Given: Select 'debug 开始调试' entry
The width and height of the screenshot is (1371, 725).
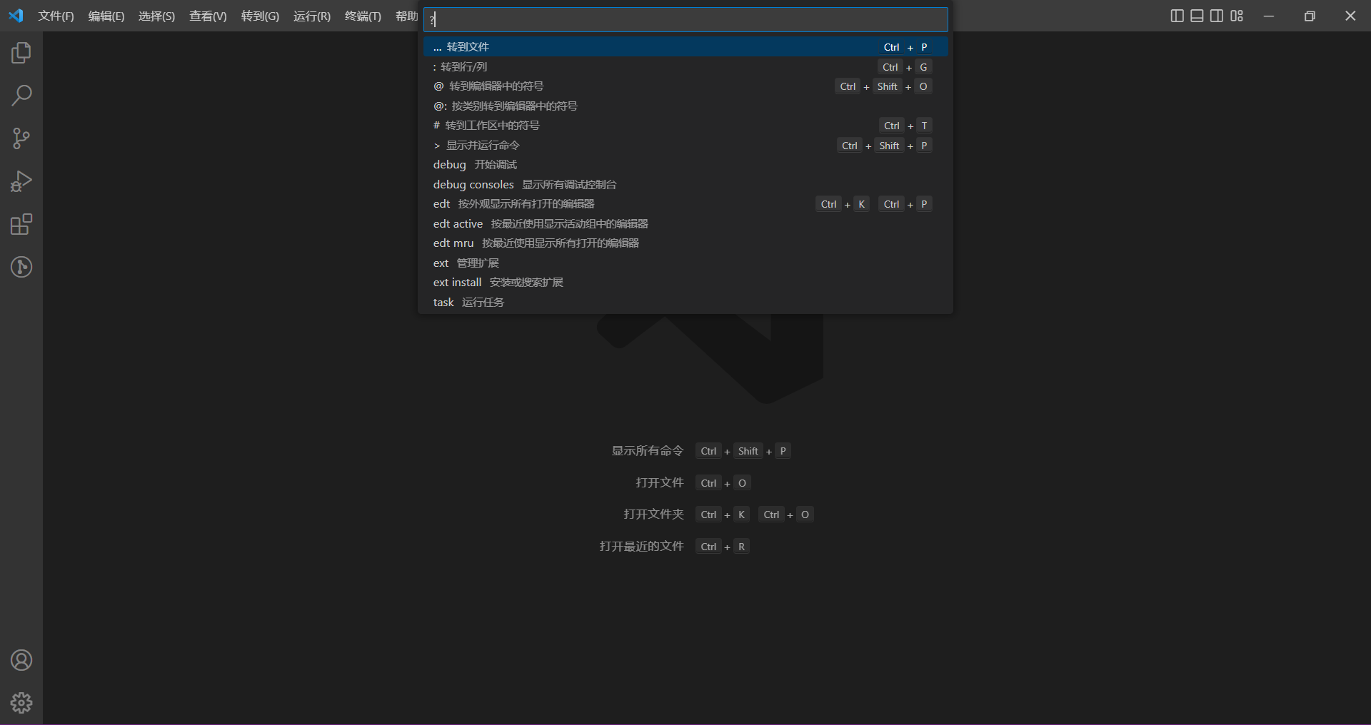Looking at the screenshot, I should tap(685, 165).
